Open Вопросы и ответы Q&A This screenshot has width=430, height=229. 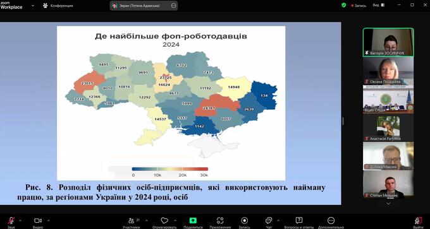click(x=299, y=221)
